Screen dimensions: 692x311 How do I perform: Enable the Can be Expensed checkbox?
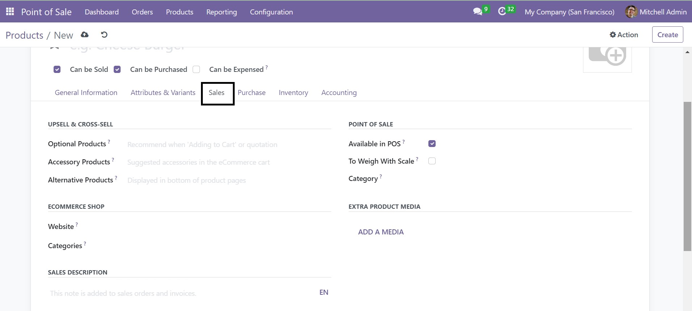pos(196,69)
